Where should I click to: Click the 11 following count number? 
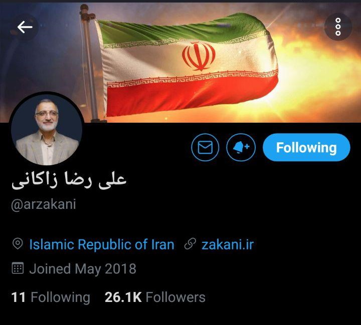[x=18, y=297]
